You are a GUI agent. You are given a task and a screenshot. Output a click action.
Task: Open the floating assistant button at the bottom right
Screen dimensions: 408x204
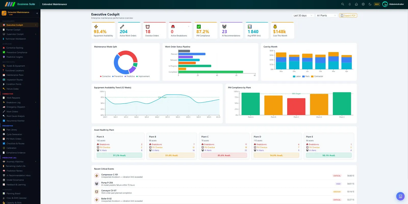point(400,196)
